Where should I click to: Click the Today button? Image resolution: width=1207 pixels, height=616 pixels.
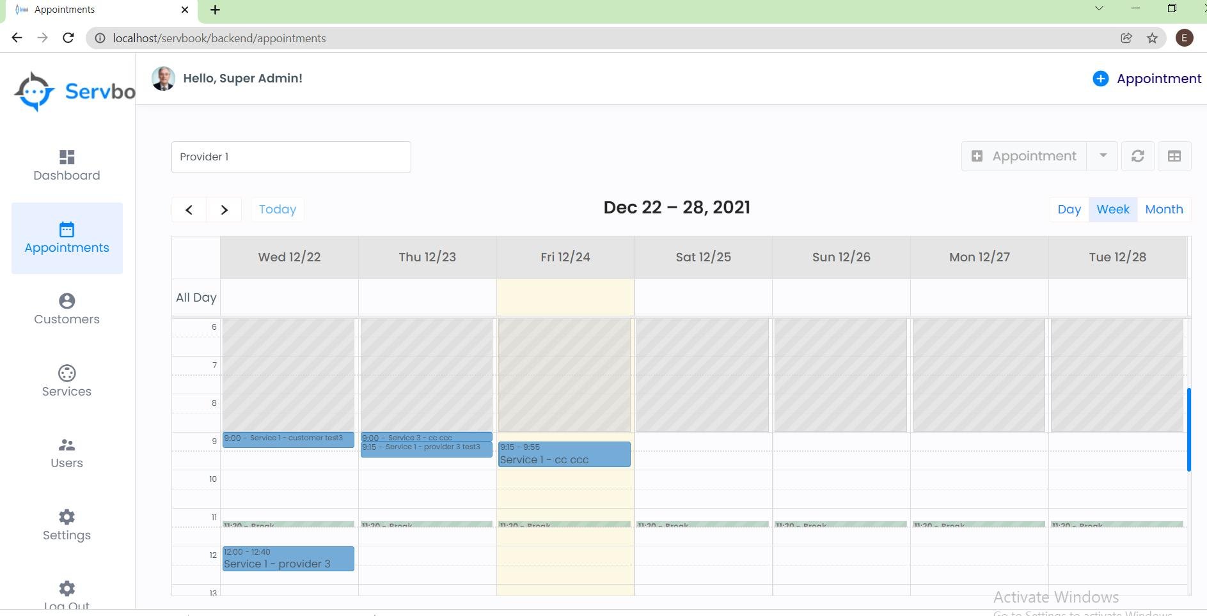tap(277, 210)
